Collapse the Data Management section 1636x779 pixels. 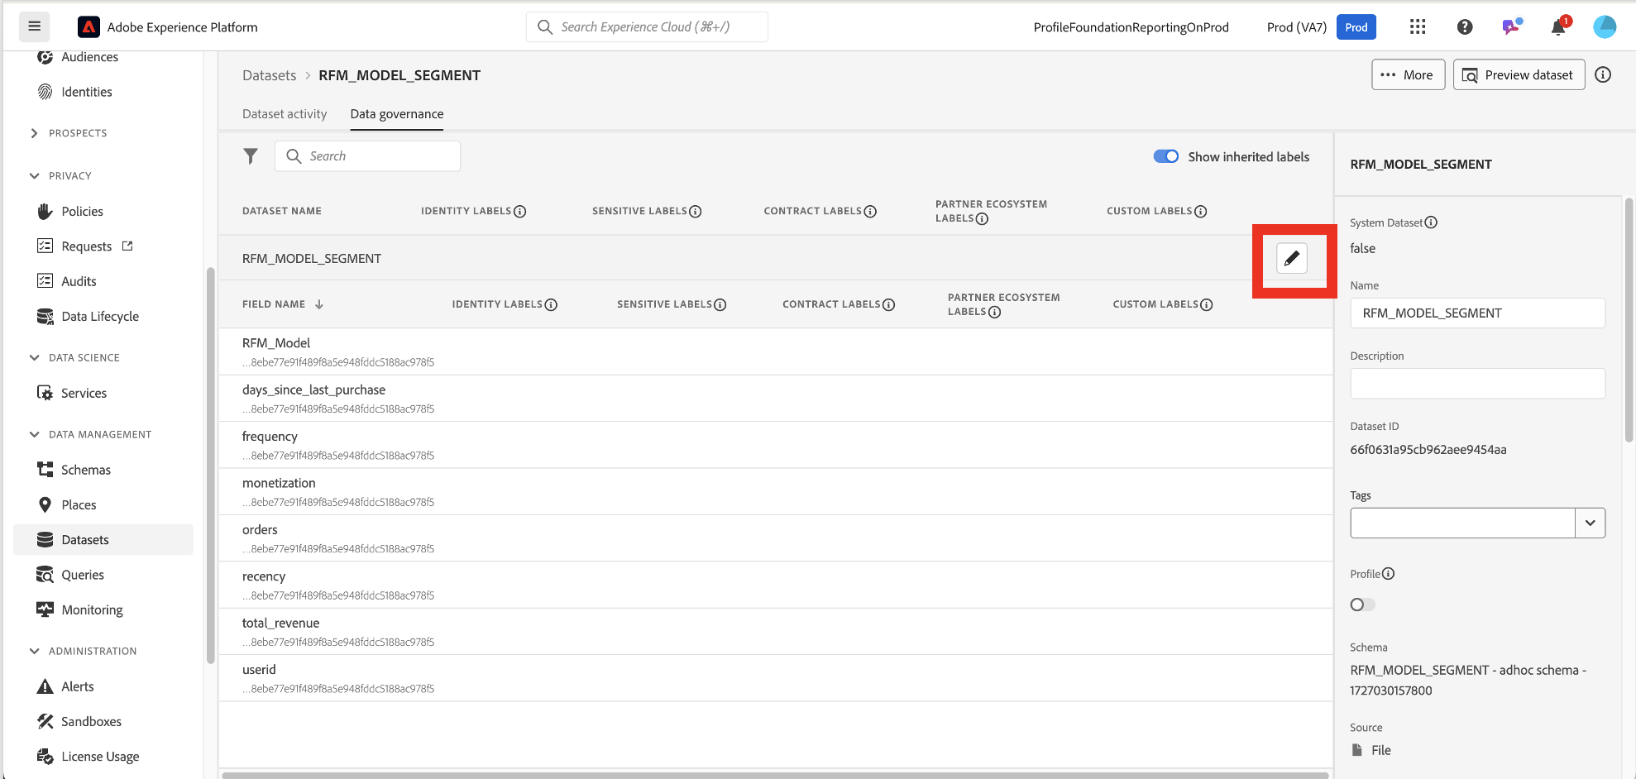click(x=34, y=434)
